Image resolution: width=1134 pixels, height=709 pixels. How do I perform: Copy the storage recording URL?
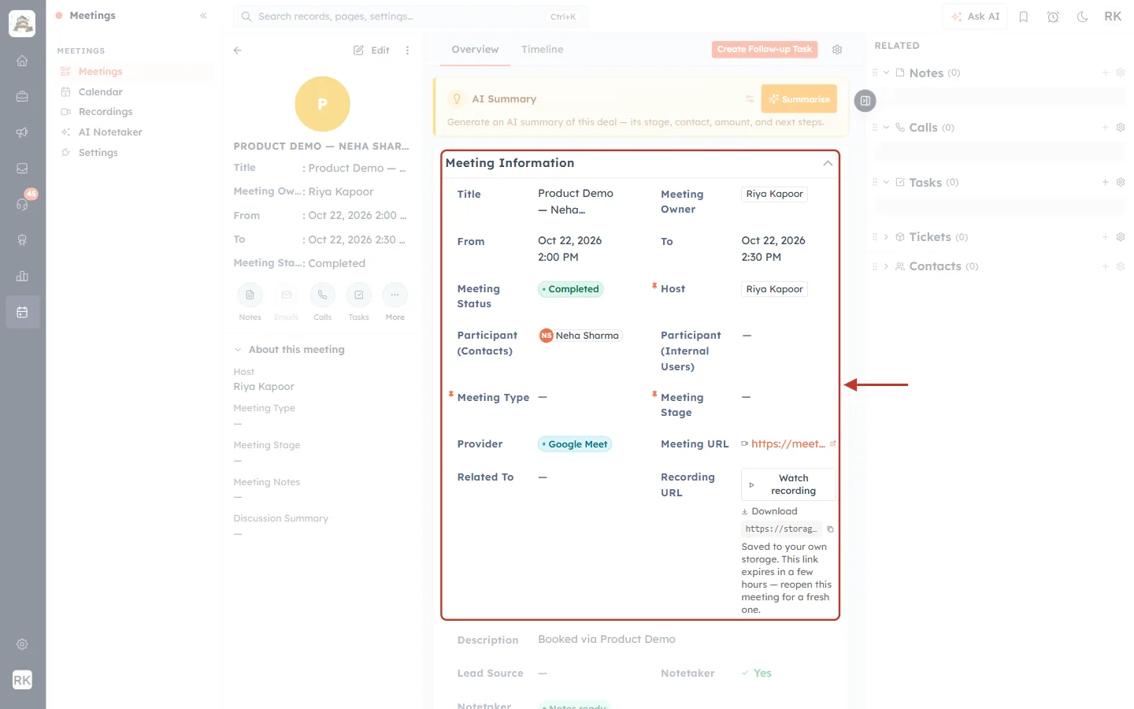pos(830,529)
